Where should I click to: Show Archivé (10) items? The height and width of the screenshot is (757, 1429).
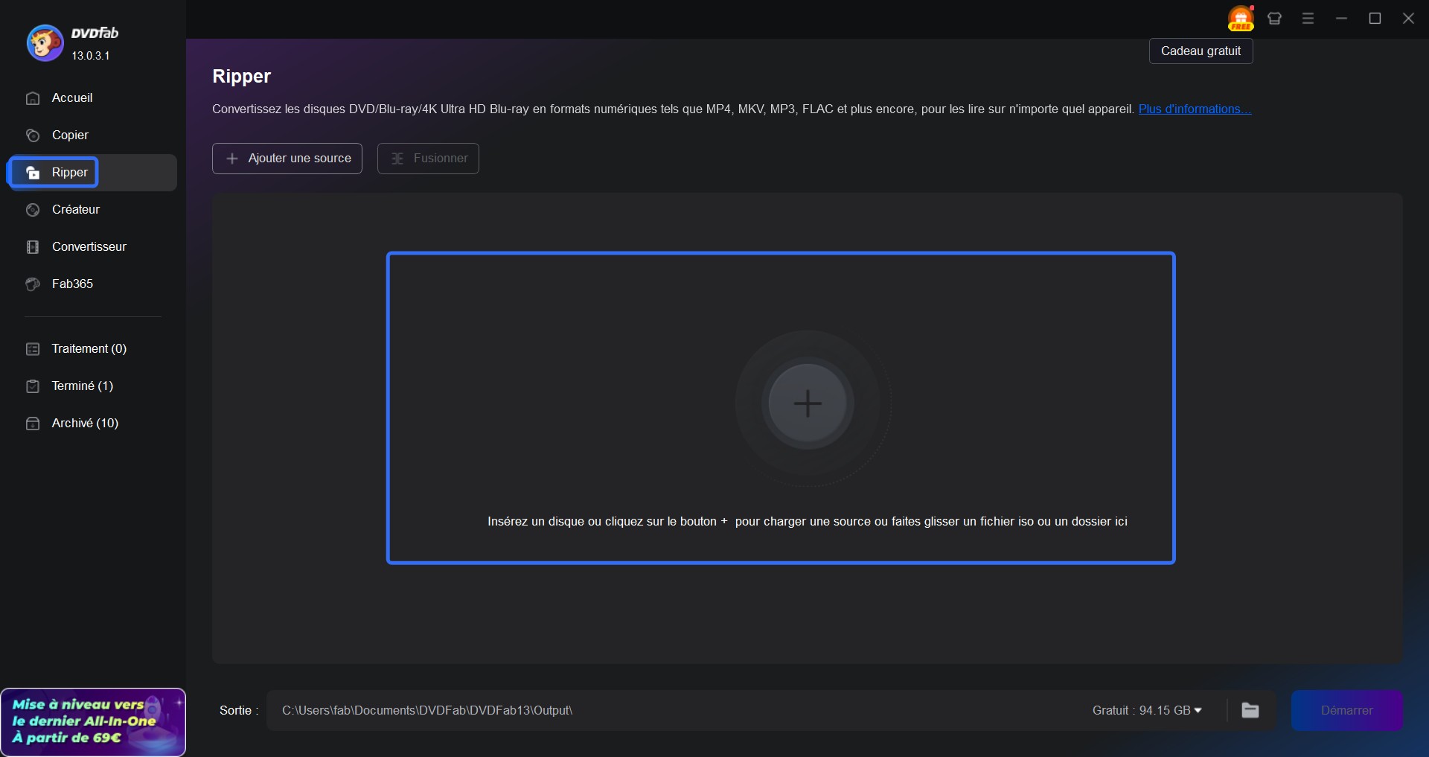pyautogui.click(x=93, y=424)
